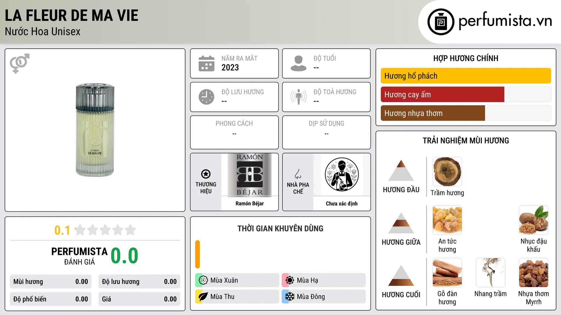Viewport: 561px width, 315px height.
Task: Click the perfumista.vn site name
Action: (505, 21)
